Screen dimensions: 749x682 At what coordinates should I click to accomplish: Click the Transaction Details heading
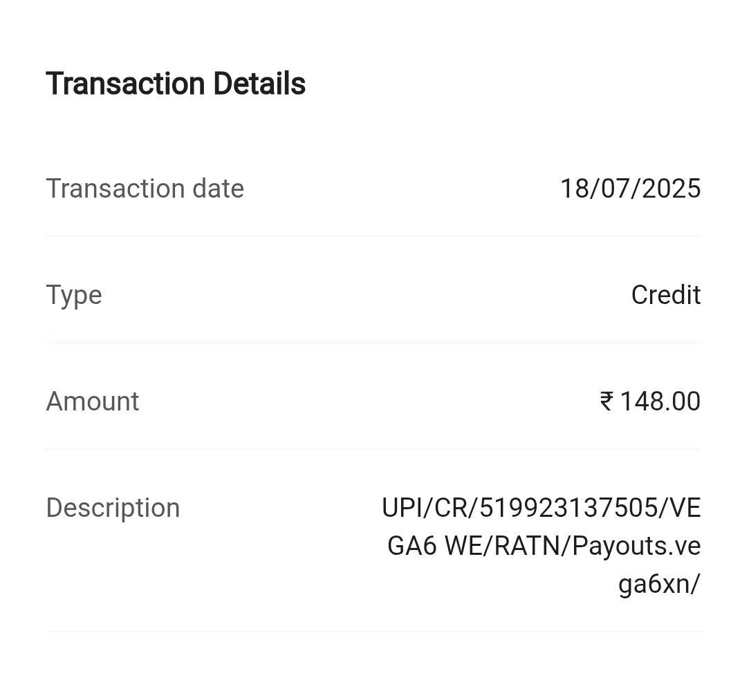coord(176,84)
